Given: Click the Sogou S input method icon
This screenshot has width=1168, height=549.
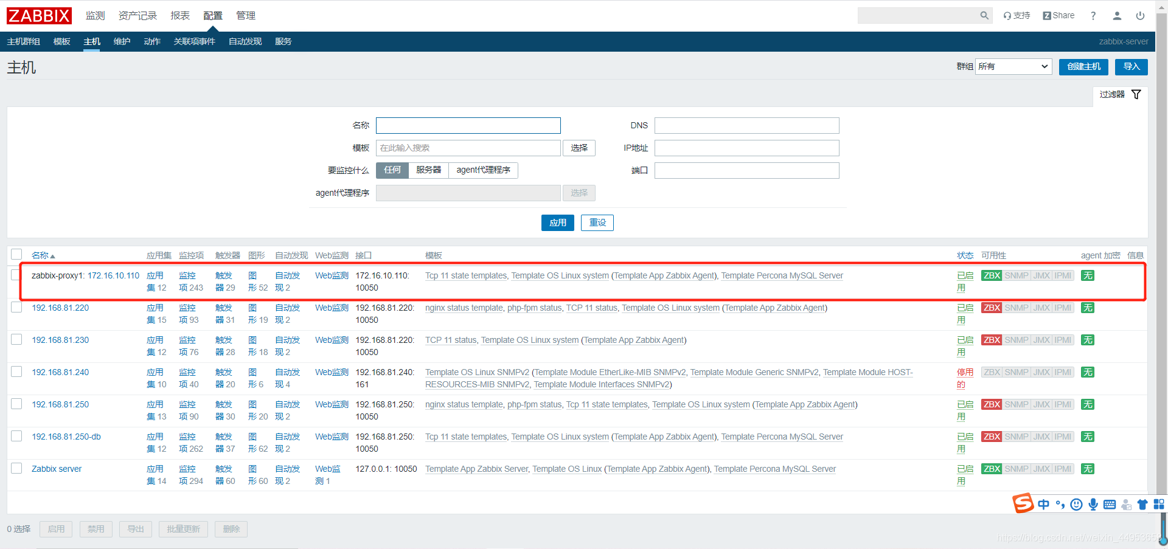Looking at the screenshot, I should pos(1023,503).
